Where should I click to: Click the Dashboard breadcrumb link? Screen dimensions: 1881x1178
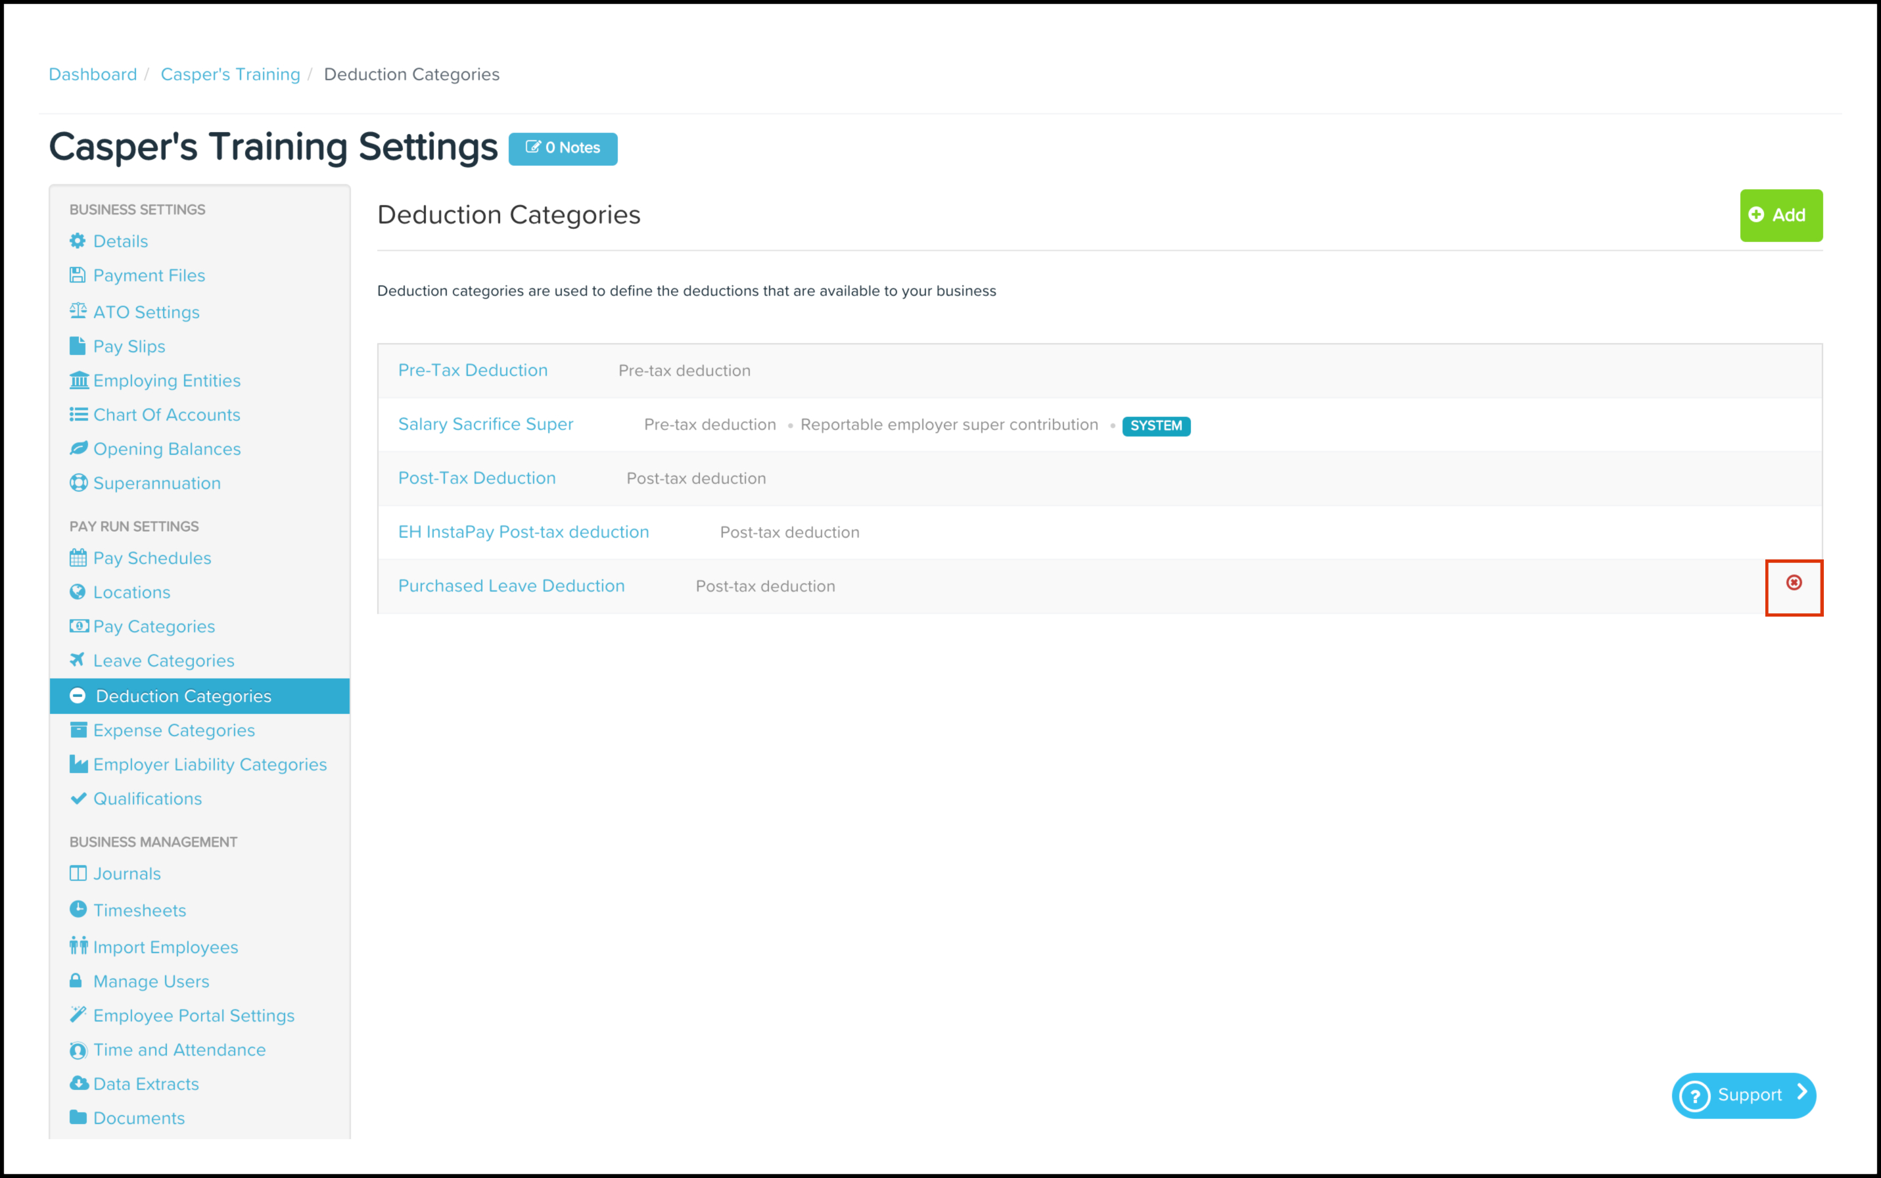click(x=93, y=74)
